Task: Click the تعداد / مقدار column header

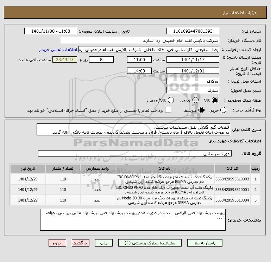Action: click(x=63, y=168)
